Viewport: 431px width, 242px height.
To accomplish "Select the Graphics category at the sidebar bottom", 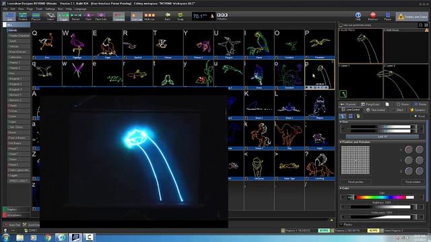I will 16,209.
